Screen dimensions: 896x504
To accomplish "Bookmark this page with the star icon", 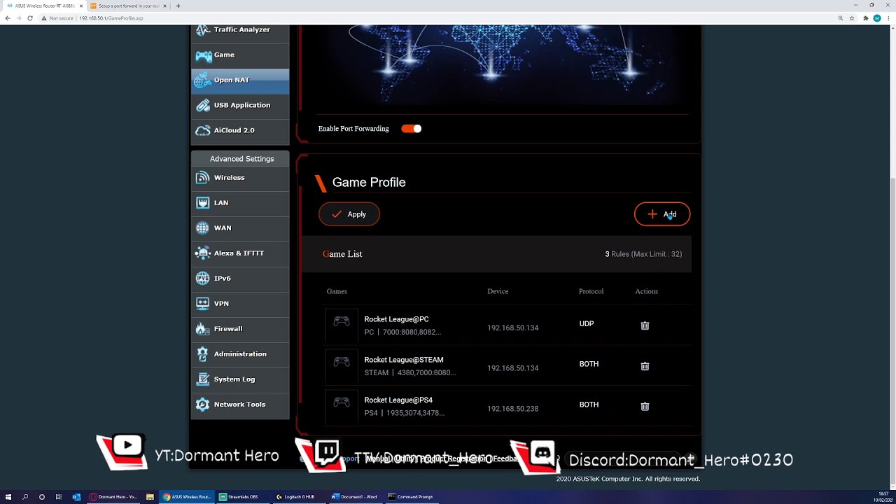I will 853,18.
